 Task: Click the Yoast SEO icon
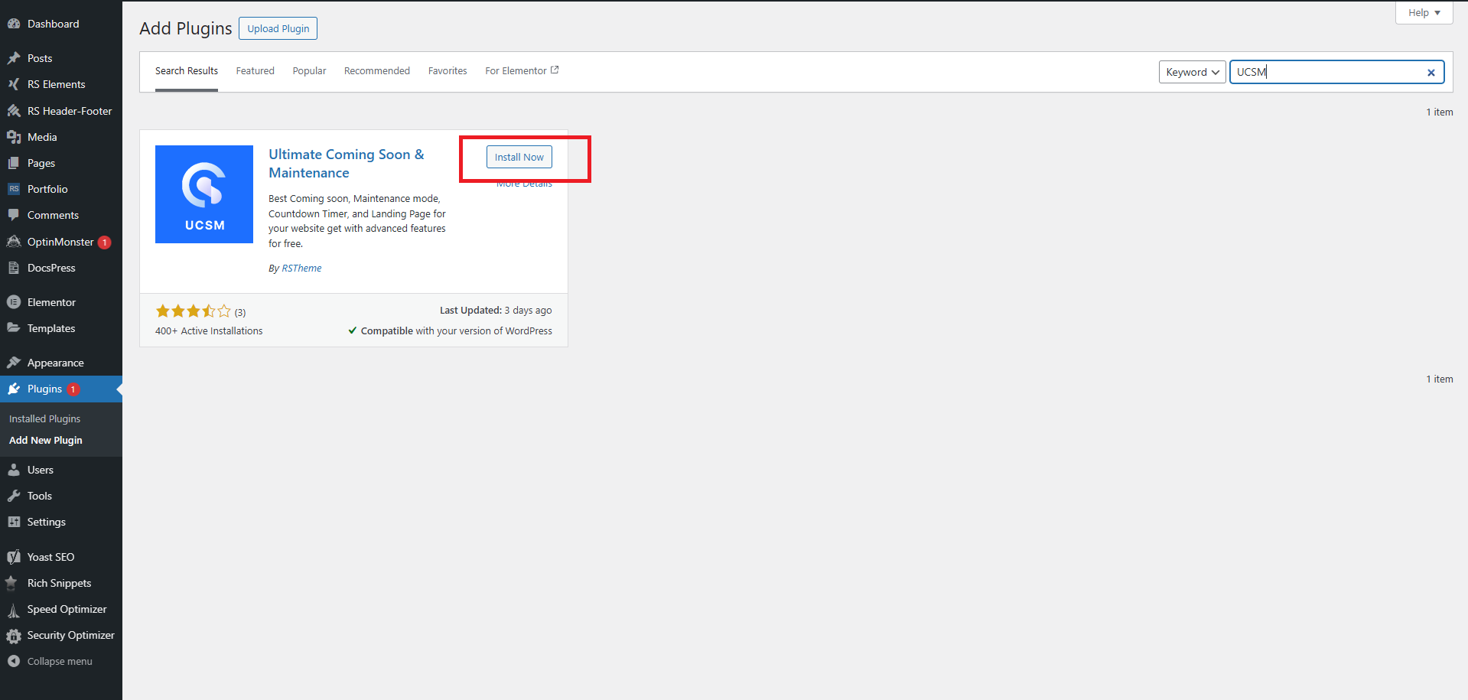click(14, 557)
